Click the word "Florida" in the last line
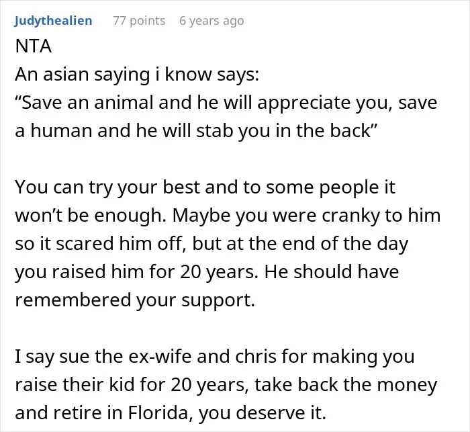Image resolution: width=470 pixels, height=432 pixels. [160, 413]
